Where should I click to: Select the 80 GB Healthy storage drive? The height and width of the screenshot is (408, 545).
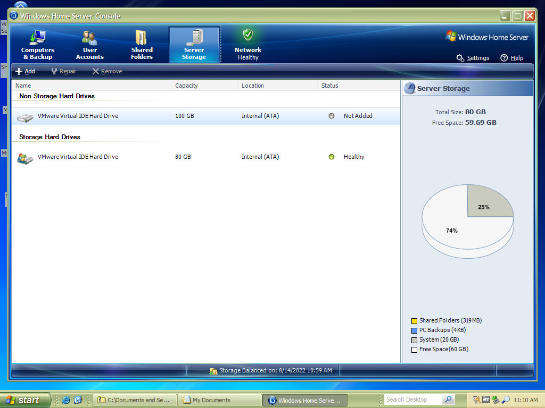click(78, 157)
